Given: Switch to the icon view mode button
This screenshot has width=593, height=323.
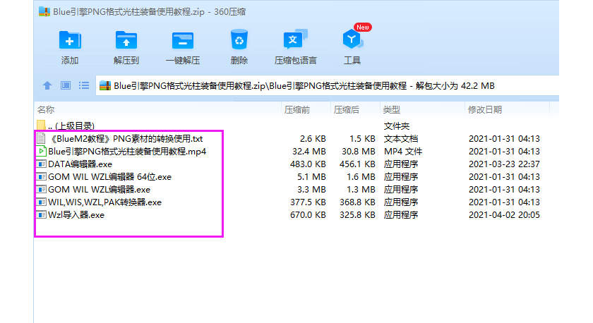Looking at the screenshot, I should pos(66,85).
